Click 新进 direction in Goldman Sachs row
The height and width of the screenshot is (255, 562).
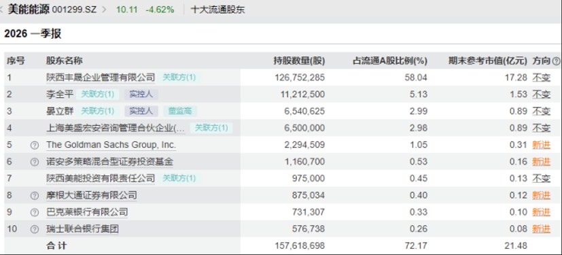pos(541,145)
